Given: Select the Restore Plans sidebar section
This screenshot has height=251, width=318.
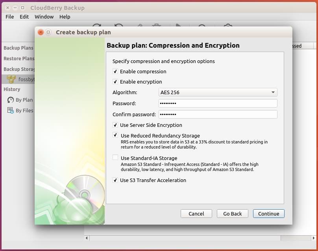Looking at the screenshot, I should click(x=19, y=58).
